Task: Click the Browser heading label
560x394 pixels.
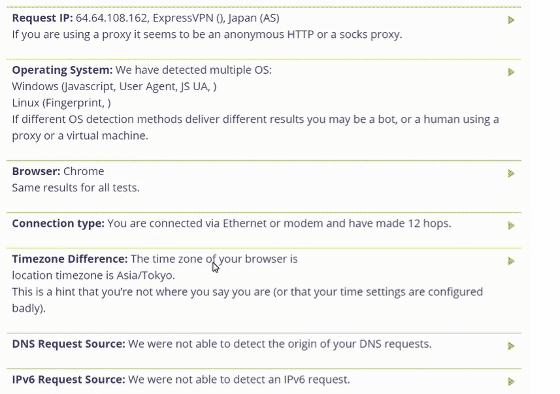Action: (36, 171)
